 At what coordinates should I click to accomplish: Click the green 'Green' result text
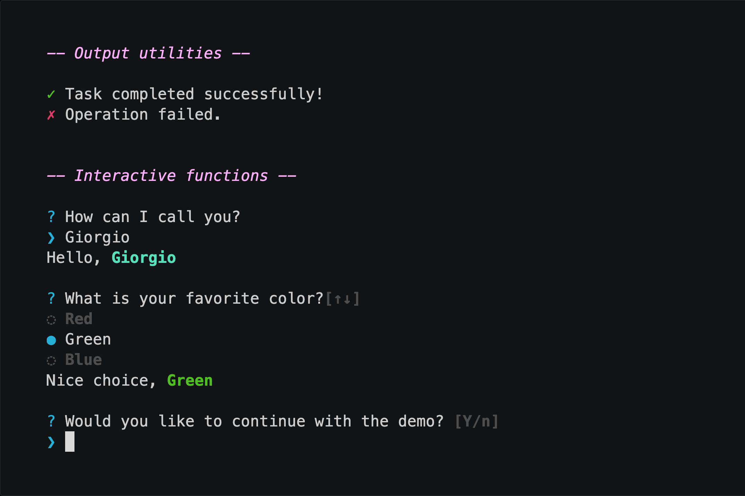click(190, 380)
